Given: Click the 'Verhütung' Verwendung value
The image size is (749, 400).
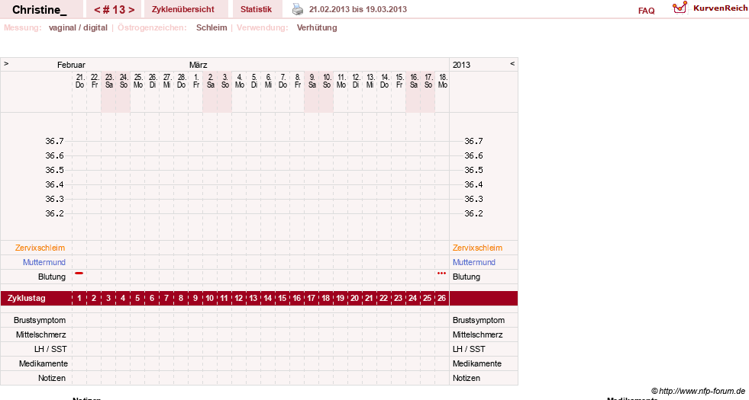Looking at the screenshot, I should 317,27.
